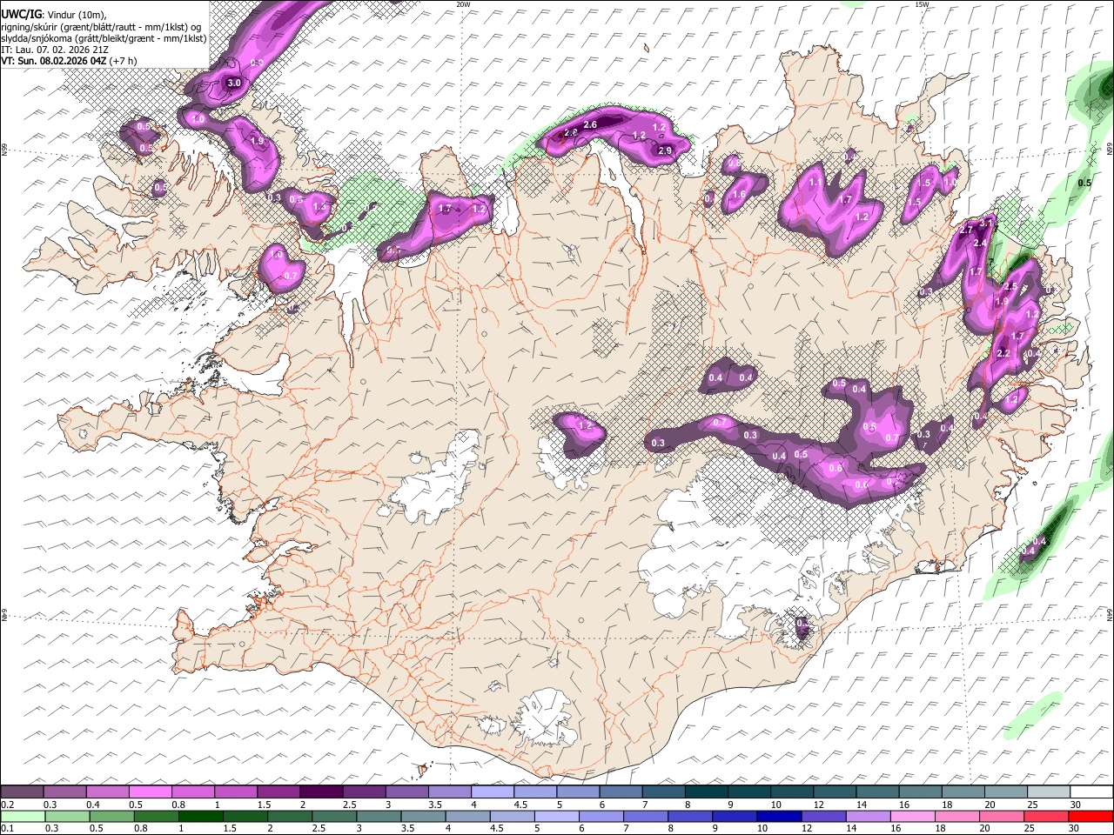Click the '1.1' snowfall value label
The image size is (1114, 835).
coord(815,184)
